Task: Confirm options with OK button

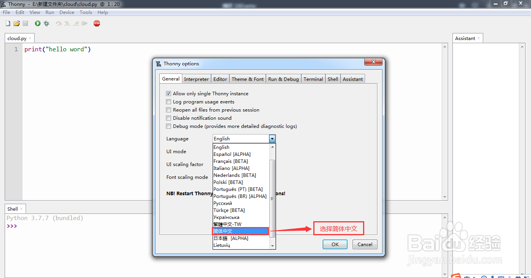Action: point(335,245)
